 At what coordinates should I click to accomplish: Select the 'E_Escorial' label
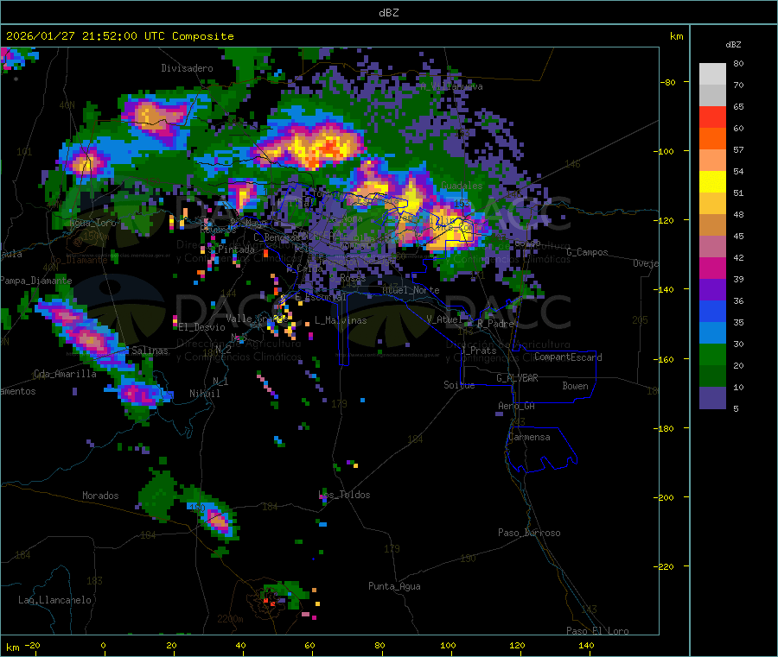321,297
